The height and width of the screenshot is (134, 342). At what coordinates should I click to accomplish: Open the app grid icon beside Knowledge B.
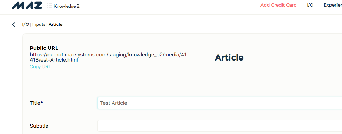(49, 6)
